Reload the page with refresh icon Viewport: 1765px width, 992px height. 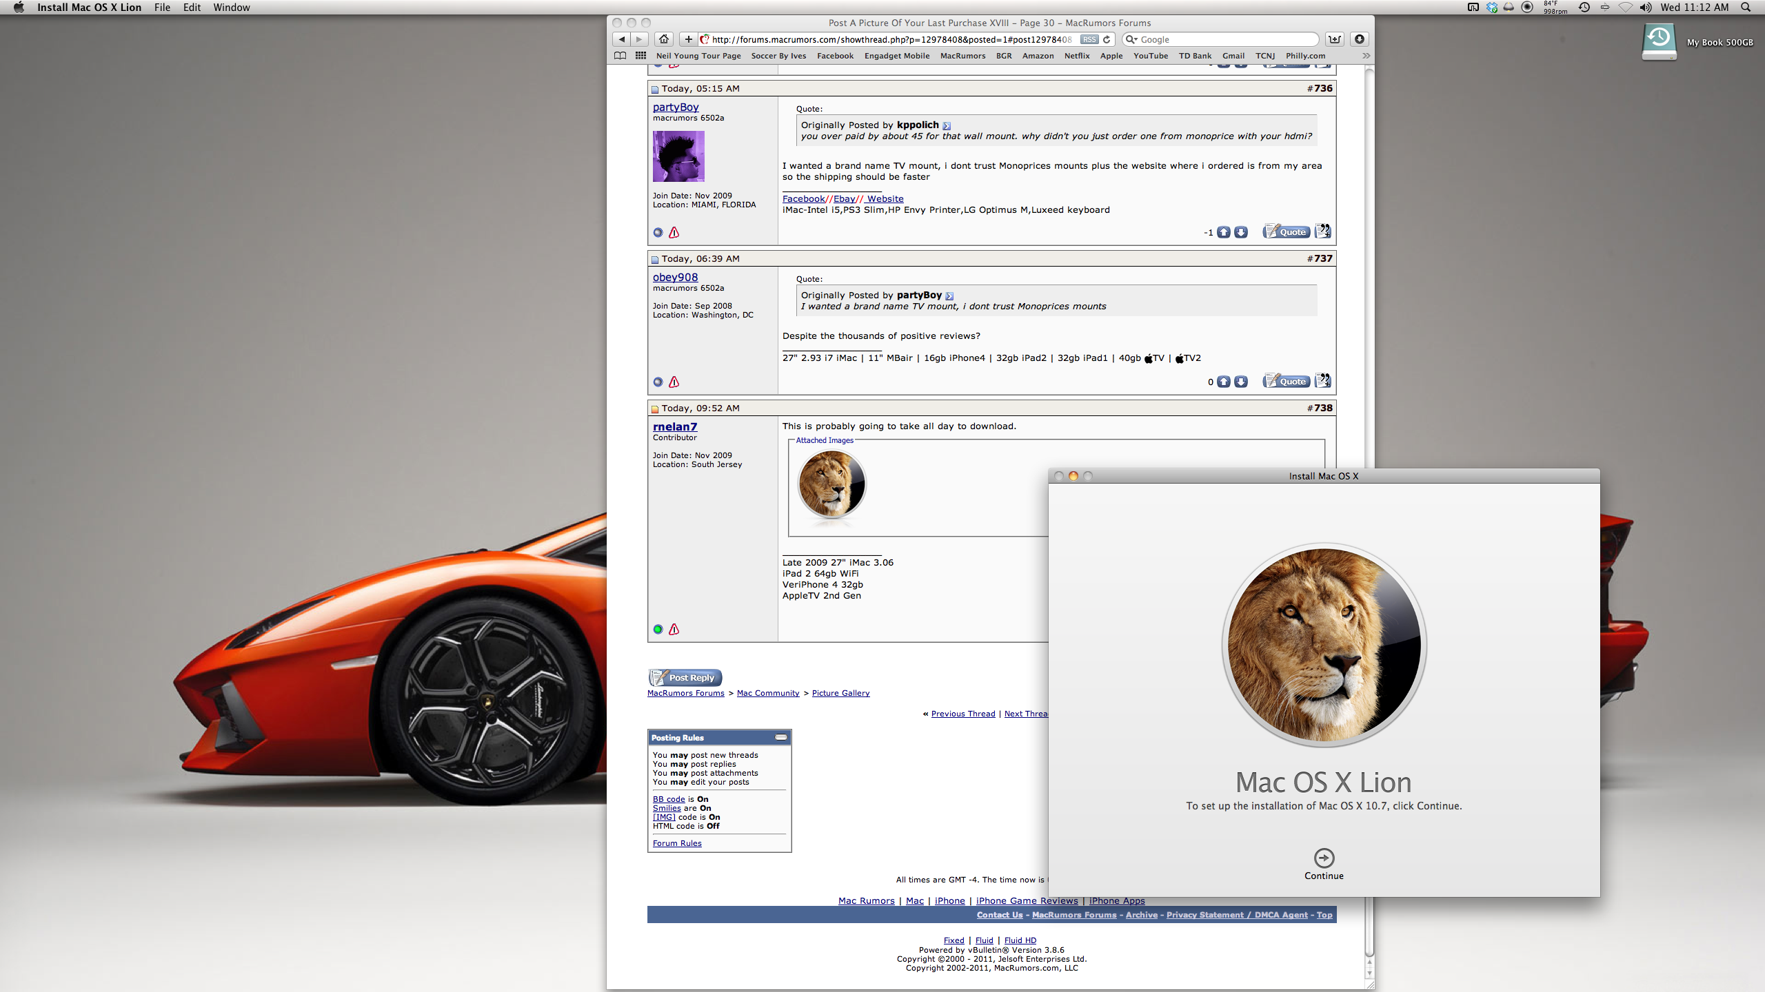coord(1107,39)
